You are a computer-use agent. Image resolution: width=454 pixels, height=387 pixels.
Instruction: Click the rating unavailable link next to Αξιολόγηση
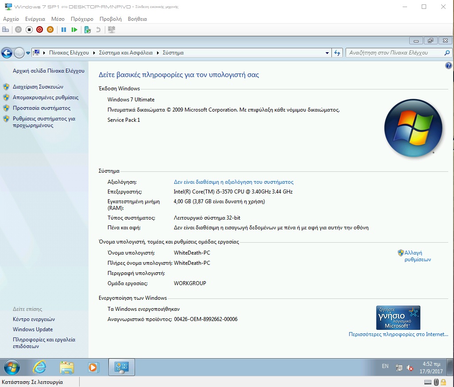click(233, 182)
